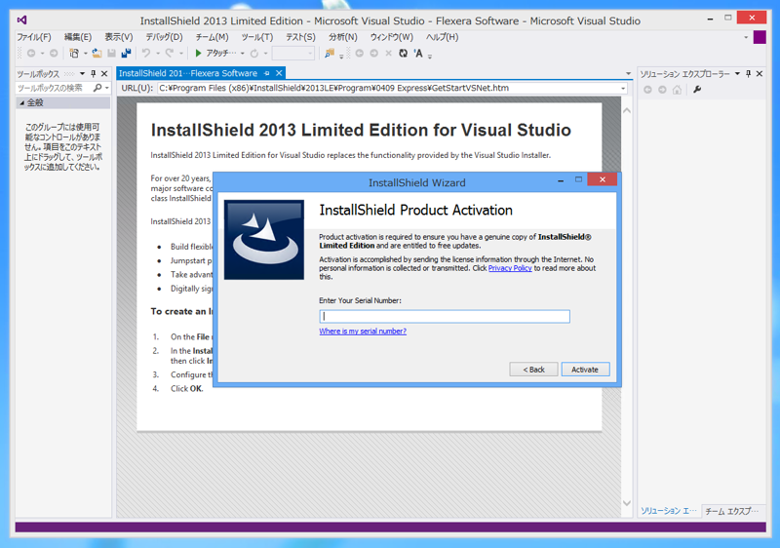Switch to the Team Explorer bottom tab
780x548 pixels.
pyautogui.click(x=732, y=511)
